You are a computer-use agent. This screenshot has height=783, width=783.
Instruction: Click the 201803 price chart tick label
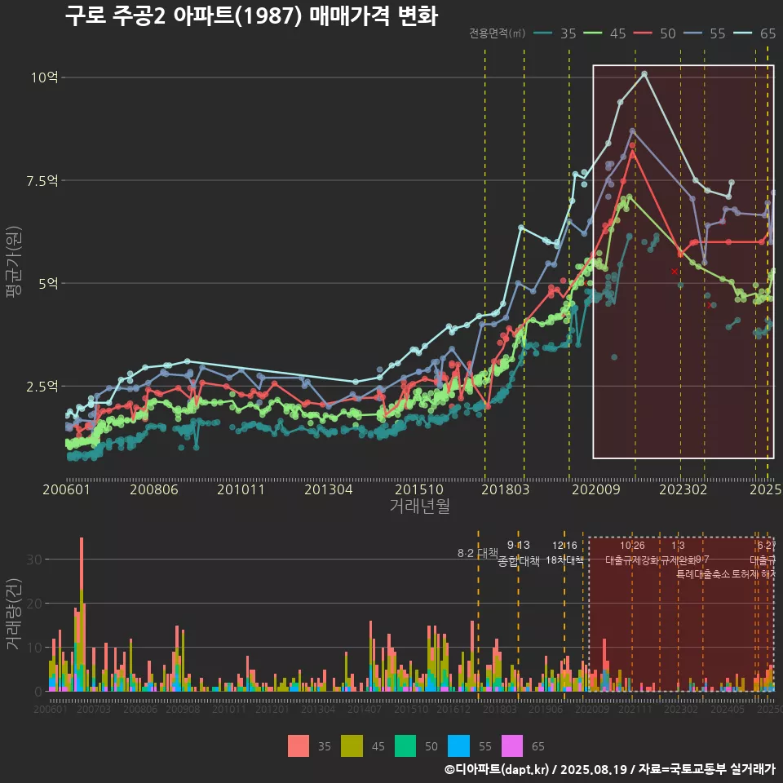pyautogui.click(x=506, y=489)
